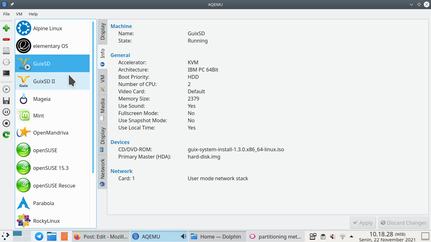Screen dimensions: 431x242
Task: Click the pin window title bar icon
Action: click(12, 4)
